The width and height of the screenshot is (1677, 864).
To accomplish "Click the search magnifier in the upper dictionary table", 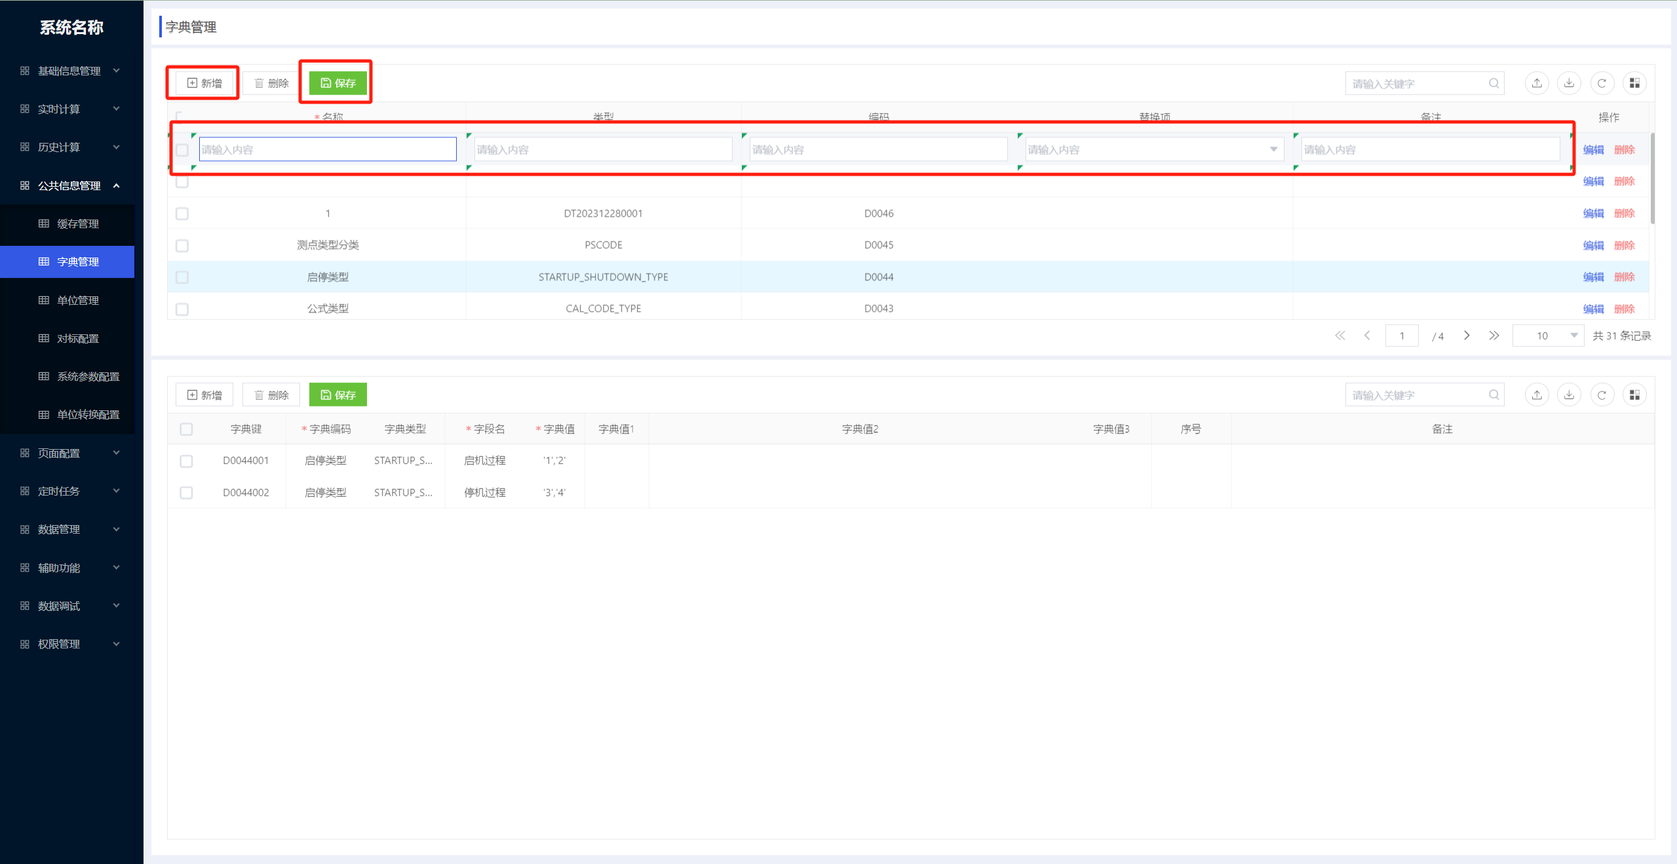I will pyautogui.click(x=1494, y=83).
